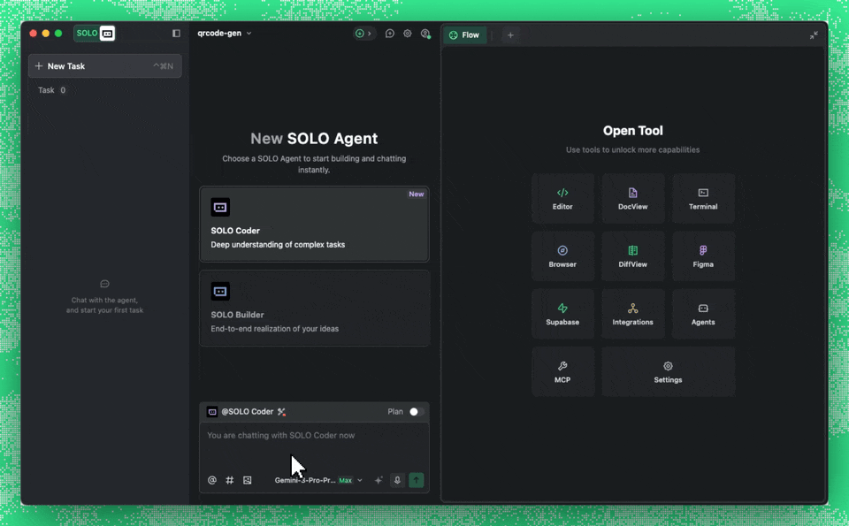Click the 'Open Tool' heading

point(633,131)
